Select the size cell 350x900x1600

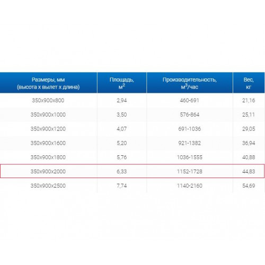point(48,143)
